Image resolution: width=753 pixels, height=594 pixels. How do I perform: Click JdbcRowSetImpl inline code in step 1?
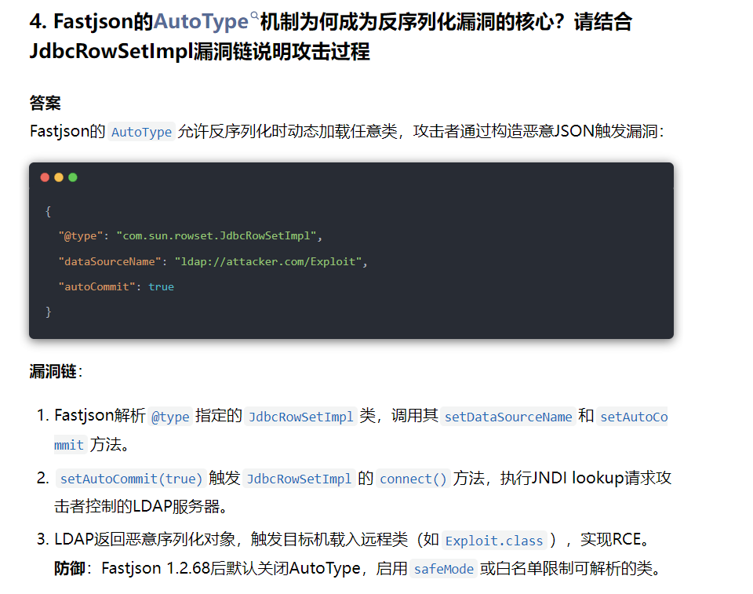point(300,417)
